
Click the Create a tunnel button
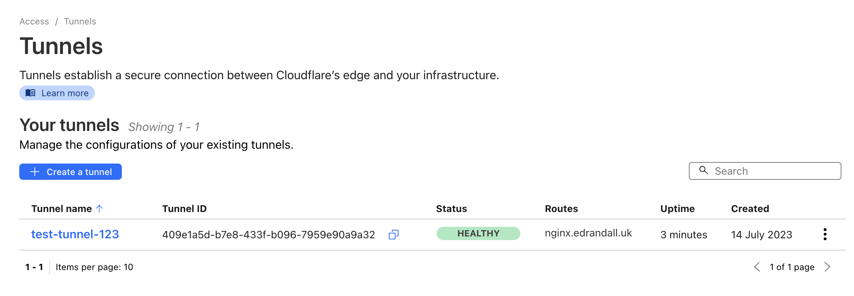(x=70, y=172)
